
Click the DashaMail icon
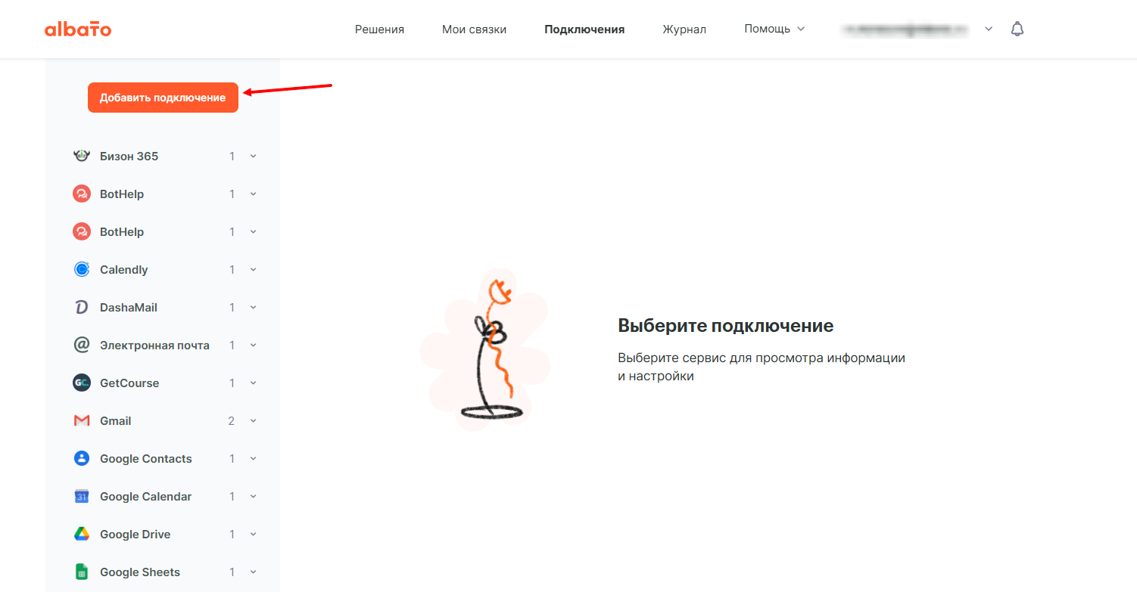tap(82, 307)
